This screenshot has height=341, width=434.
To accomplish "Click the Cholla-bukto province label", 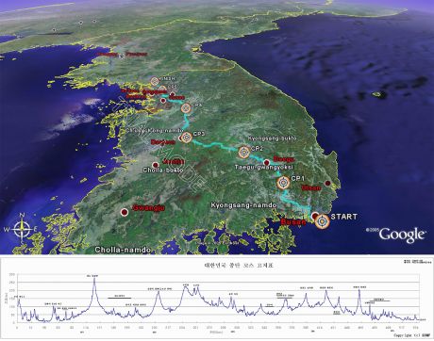I will pyautogui.click(x=163, y=170).
